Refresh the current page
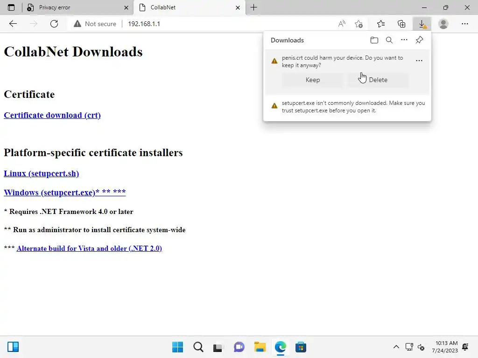 54,24
